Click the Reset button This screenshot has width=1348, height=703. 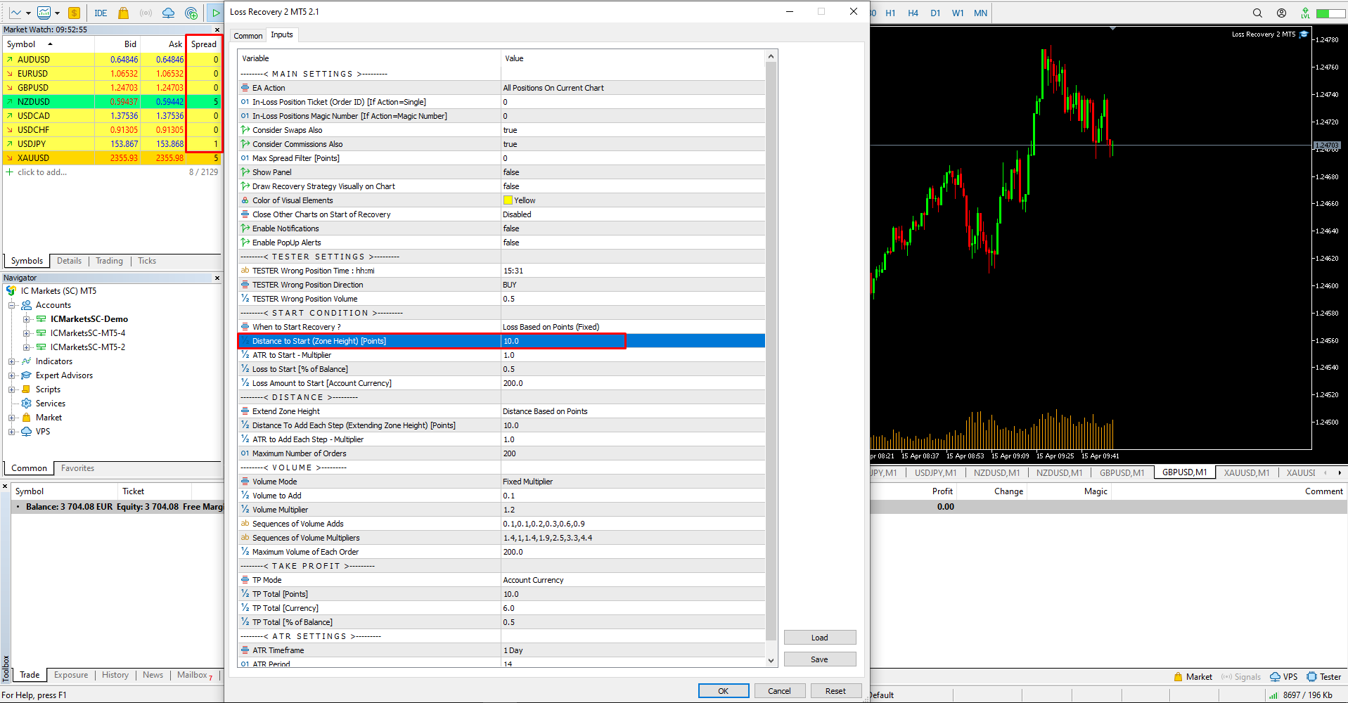[x=835, y=691]
